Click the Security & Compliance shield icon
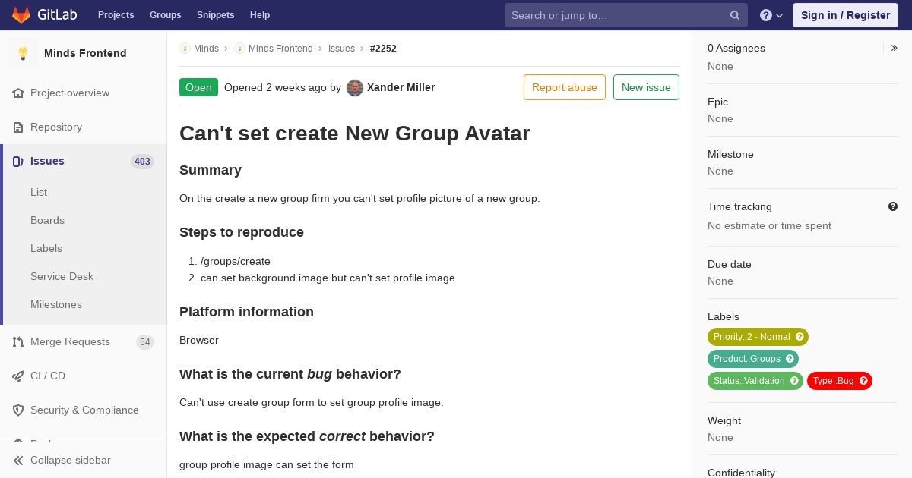This screenshot has height=478, width=912. pos(18,410)
